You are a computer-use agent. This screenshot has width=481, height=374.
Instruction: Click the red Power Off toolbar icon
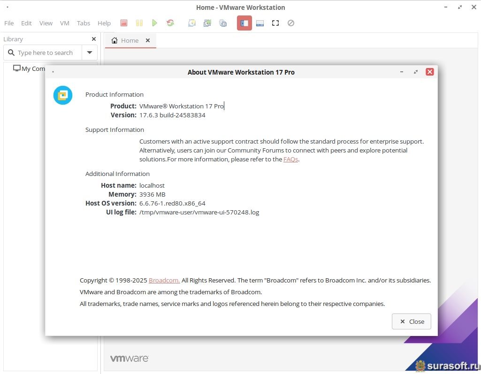coord(123,23)
